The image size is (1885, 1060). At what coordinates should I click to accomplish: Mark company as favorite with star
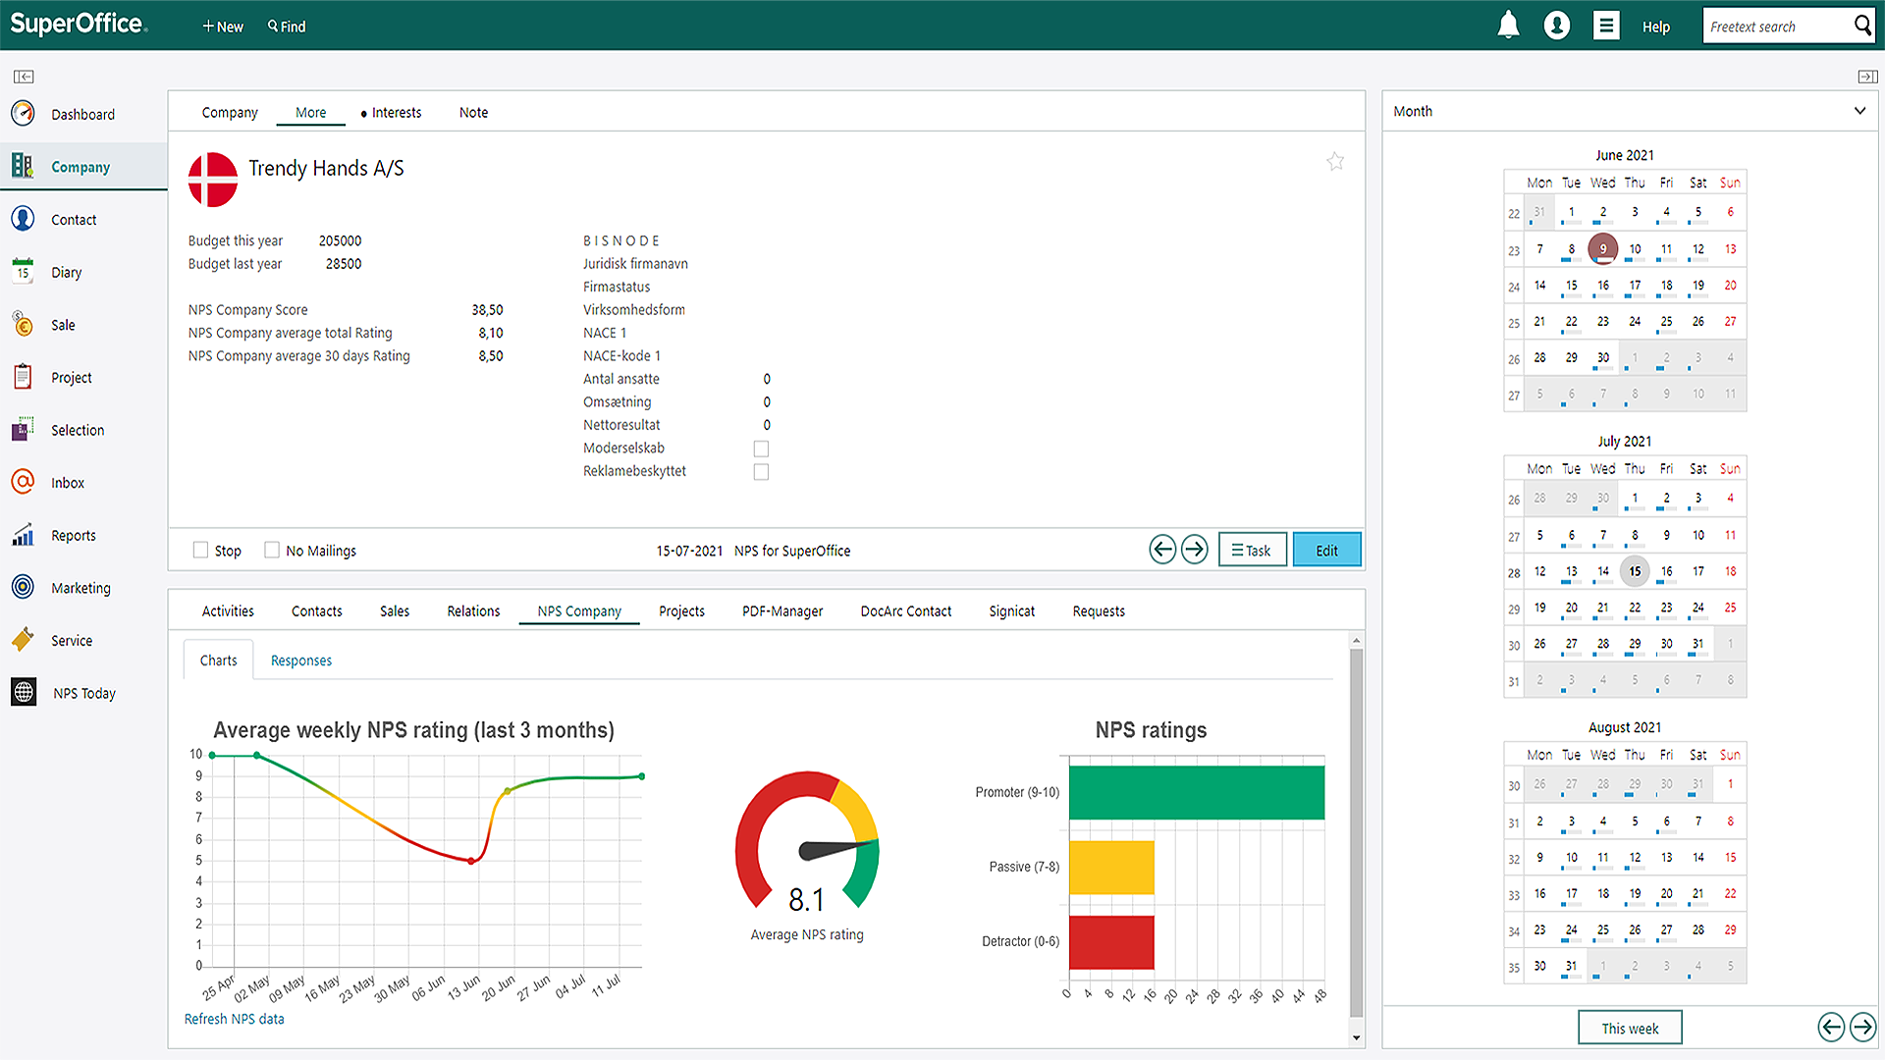[1335, 161]
